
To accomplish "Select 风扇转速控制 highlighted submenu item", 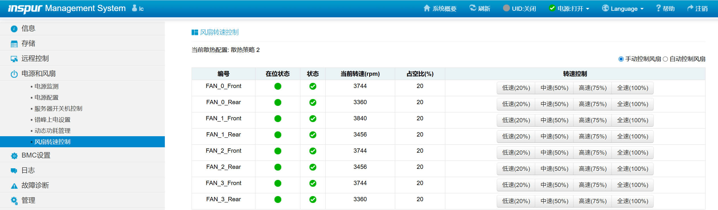I will point(82,142).
